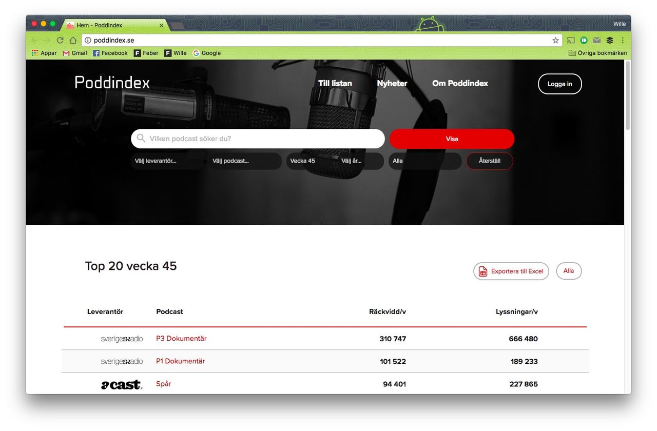Open the Välj år year dropdown
The image size is (657, 431).
[x=360, y=161]
